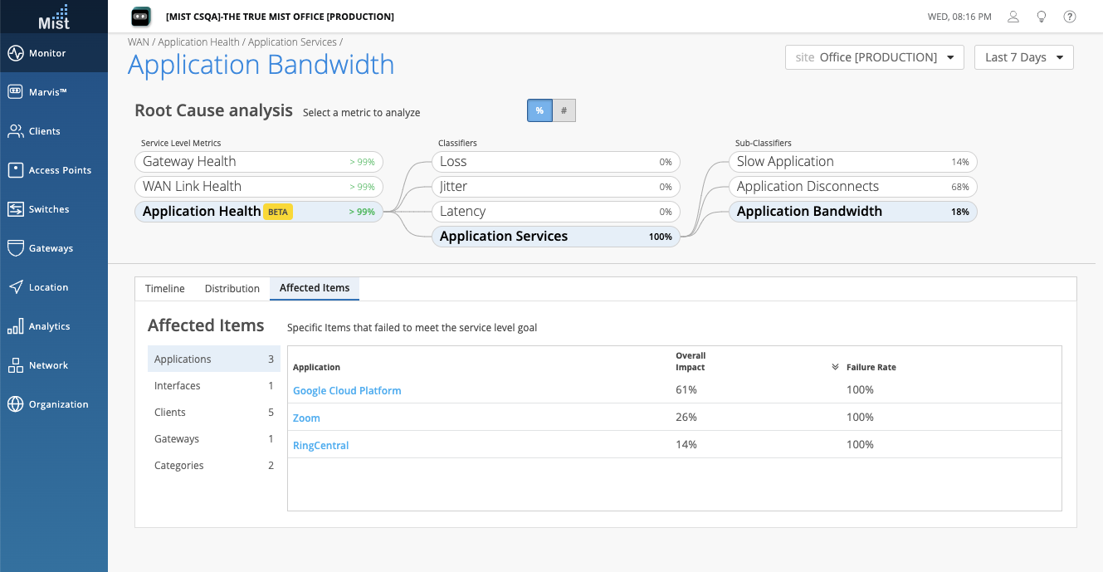The image size is (1103, 572).
Task: Switch to the number (#) view toggle
Action: pos(564,110)
